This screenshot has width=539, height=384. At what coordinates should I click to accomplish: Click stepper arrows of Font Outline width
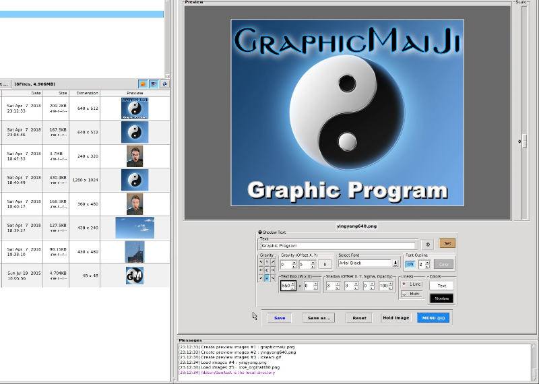click(427, 264)
